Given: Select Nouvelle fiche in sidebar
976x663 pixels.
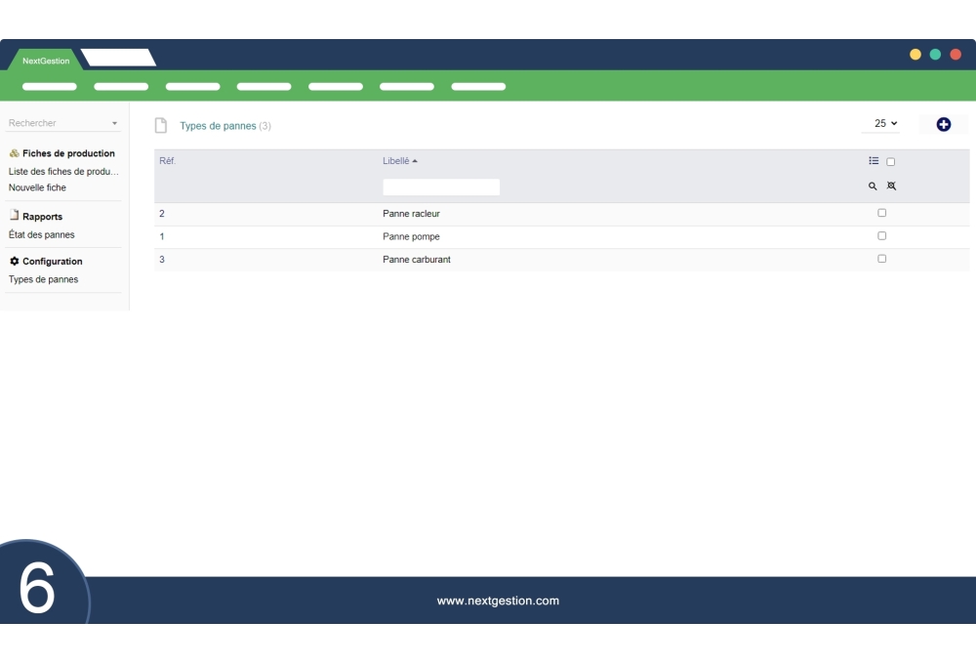Looking at the screenshot, I should coord(37,187).
